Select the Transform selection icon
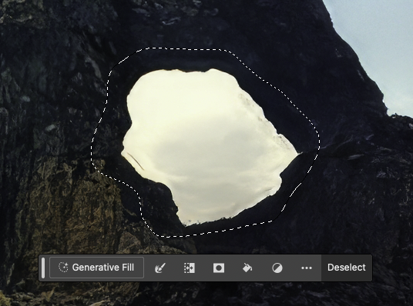 [x=190, y=268]
